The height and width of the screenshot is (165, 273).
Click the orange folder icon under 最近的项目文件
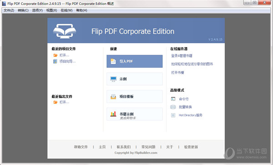click(x=56, y=55)
